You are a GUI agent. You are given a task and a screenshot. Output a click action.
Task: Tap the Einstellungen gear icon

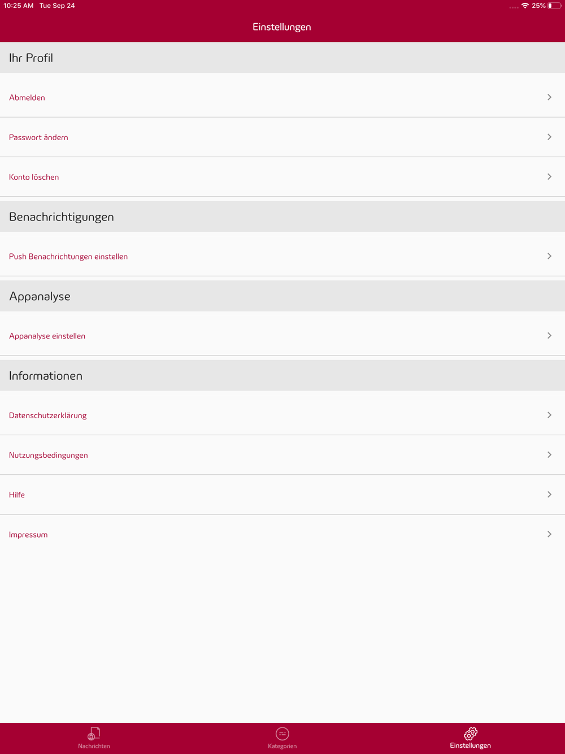click(x=471, y=734)
